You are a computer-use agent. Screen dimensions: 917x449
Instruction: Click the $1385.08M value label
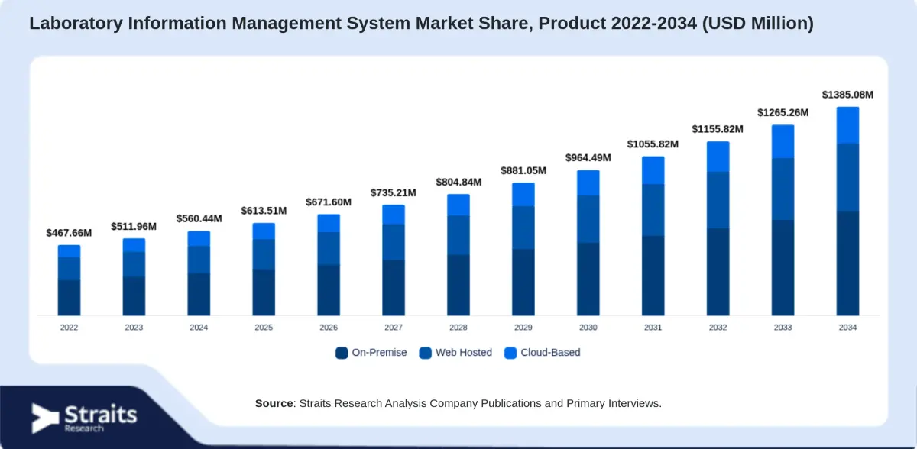[847, 95]
